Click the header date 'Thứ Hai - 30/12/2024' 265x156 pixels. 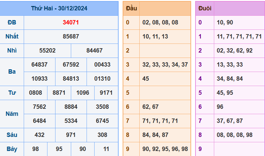click(x=59, y=8)
